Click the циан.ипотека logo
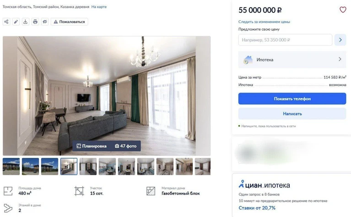Screen dimensions: 351x217 (x=264, y=184)
